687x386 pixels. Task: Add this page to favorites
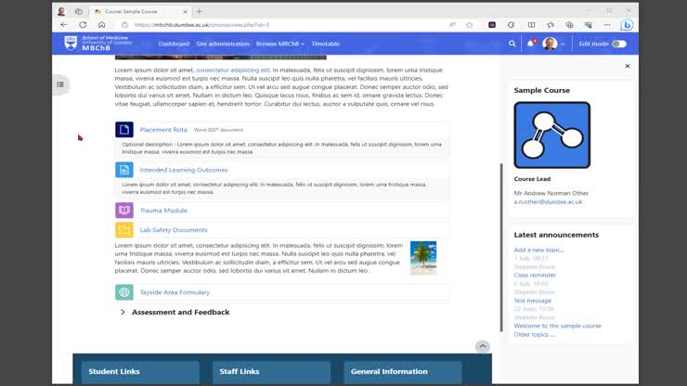pyautogui.click(x=469, y=25)
